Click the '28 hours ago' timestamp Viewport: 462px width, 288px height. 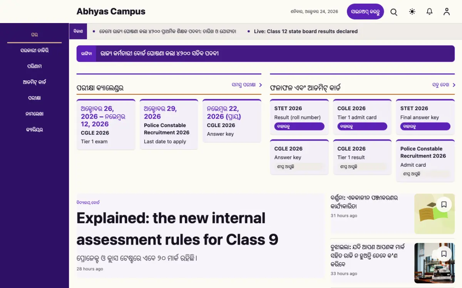coord(90,269)
